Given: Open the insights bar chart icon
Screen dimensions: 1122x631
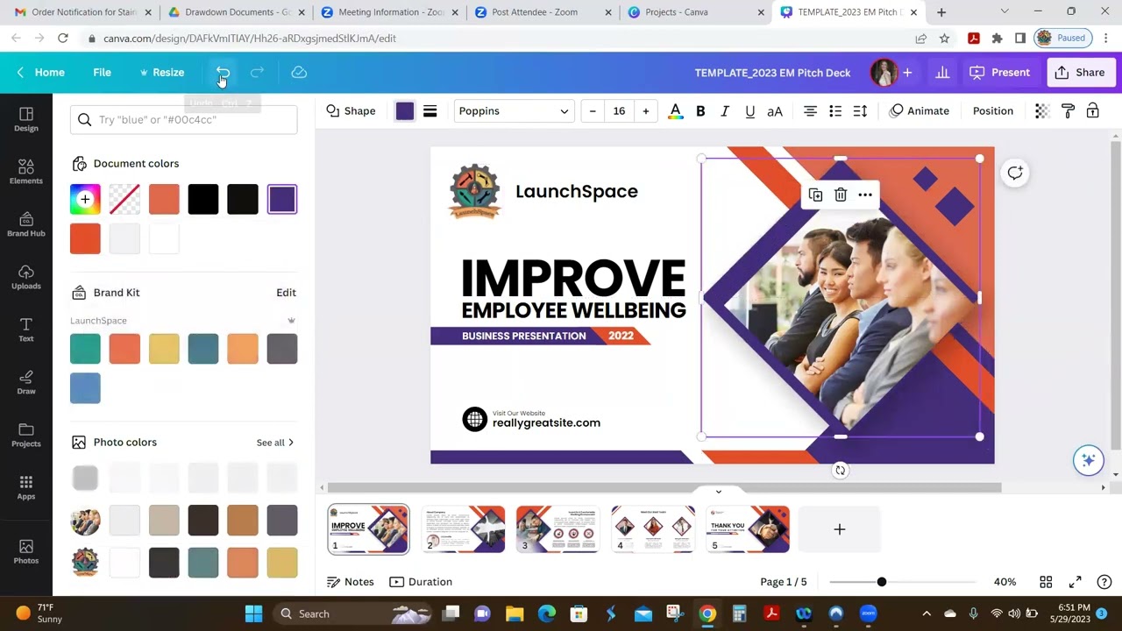Looking at the screenshot, I should (x=942, y=73).
